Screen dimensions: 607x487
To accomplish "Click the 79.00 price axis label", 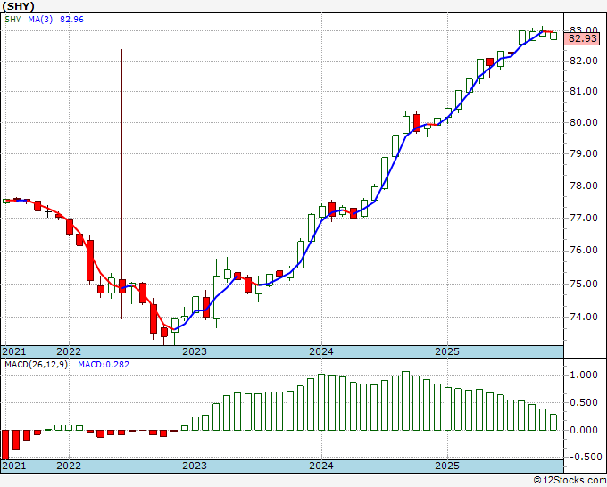I will tap(584, 153).
